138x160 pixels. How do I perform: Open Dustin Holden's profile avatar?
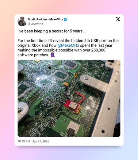22,21
